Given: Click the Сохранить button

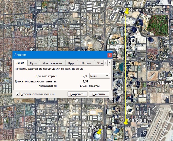Looking at the screenshot, I should 77,94.
